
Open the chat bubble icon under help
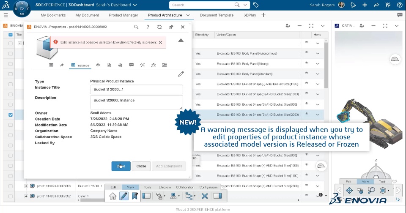point(400,15)
